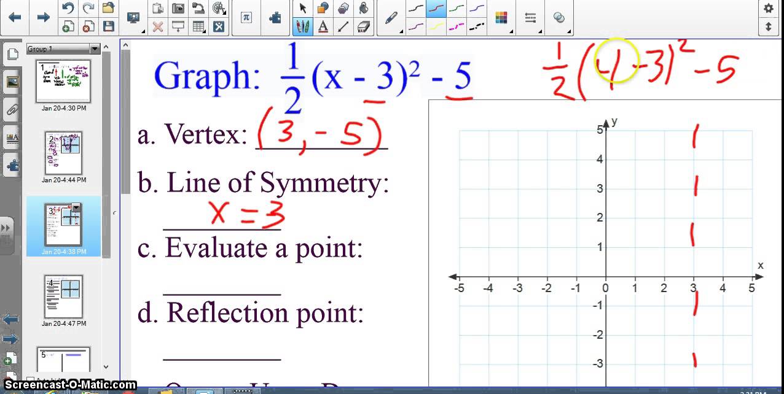Open the screen capture camera tool
The height and width of the screenshot is (394, 784).
[178, 8]
